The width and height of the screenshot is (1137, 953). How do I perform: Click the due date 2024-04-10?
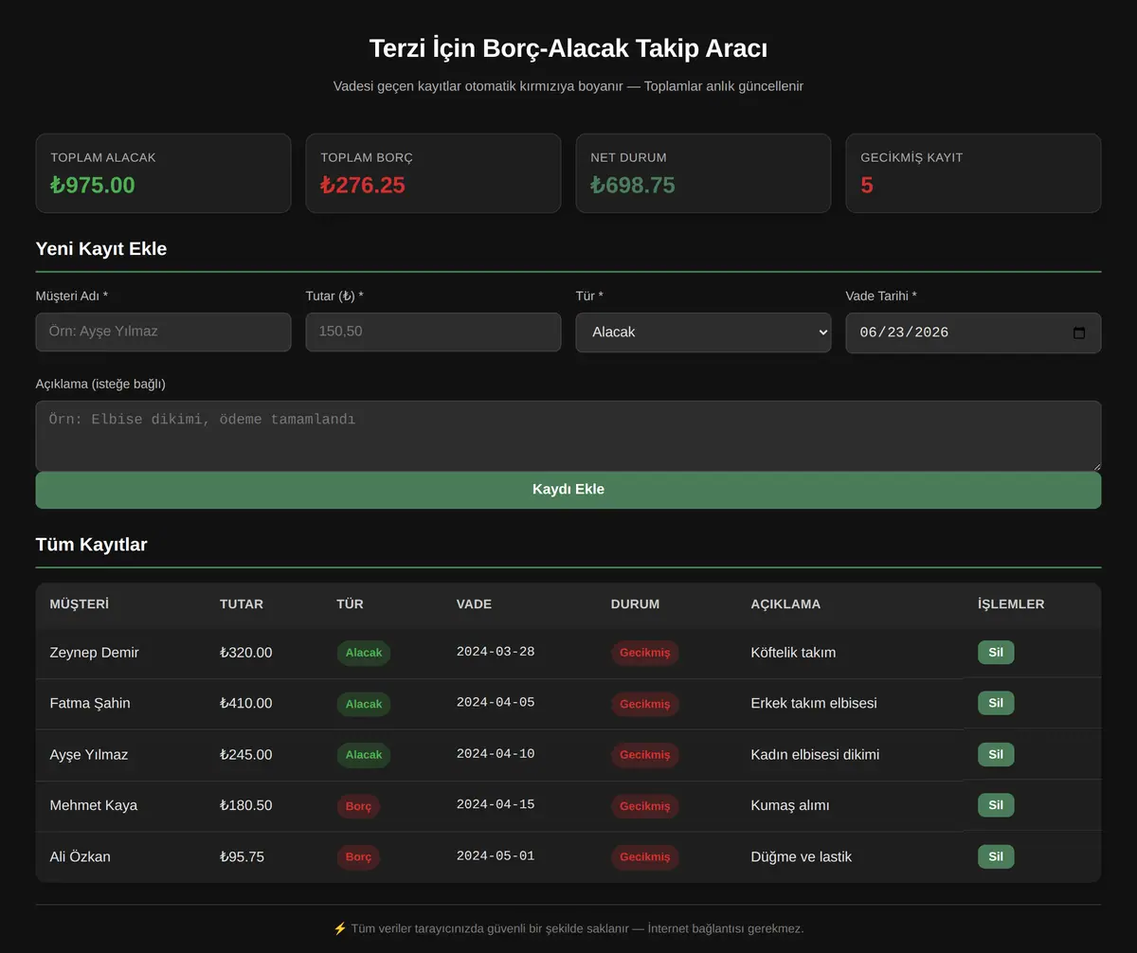click(496, 754)
